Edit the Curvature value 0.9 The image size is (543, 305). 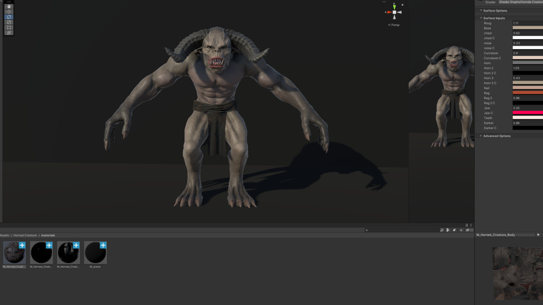pyautogui.click(x=528, y=53)
